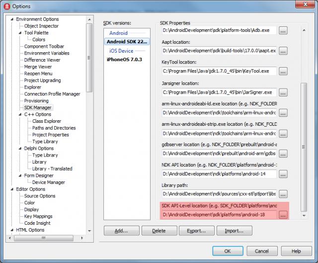The width and height of the screenshot is (318, 263).
Task: Open Device Manager under Form Designer
Action: pyautogui.click(x=49, y=182)
